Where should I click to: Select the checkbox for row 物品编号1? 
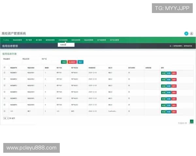click(x=5, y=73)
